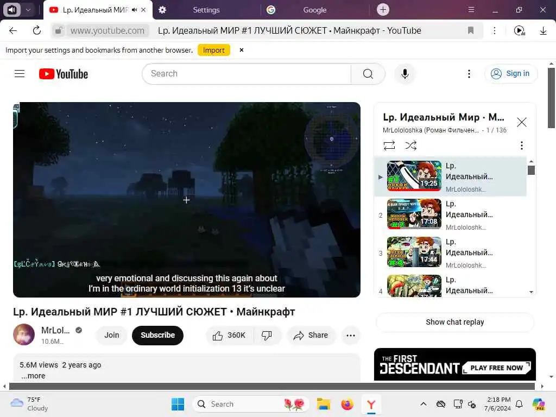
Task: Share the video
Action: [x=311, y=335]
